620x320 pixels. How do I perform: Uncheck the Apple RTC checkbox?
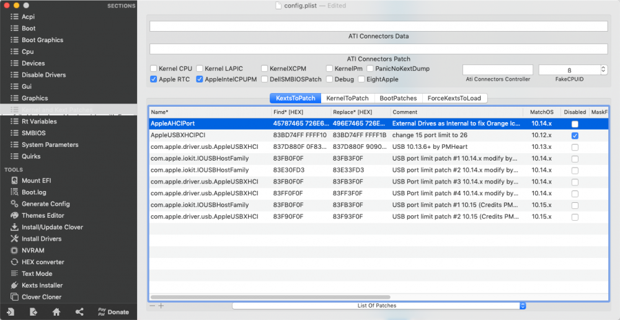(x=153, y=79)
